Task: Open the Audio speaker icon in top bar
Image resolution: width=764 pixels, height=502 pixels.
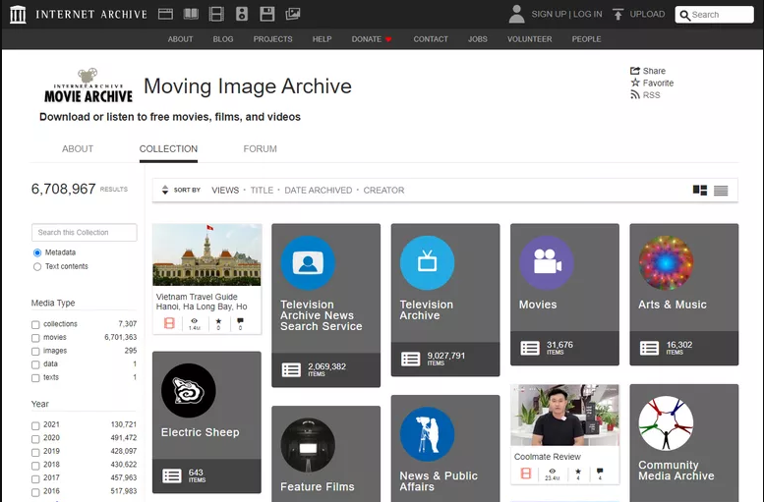Action: pyautogui.click(x=242, y=15)
